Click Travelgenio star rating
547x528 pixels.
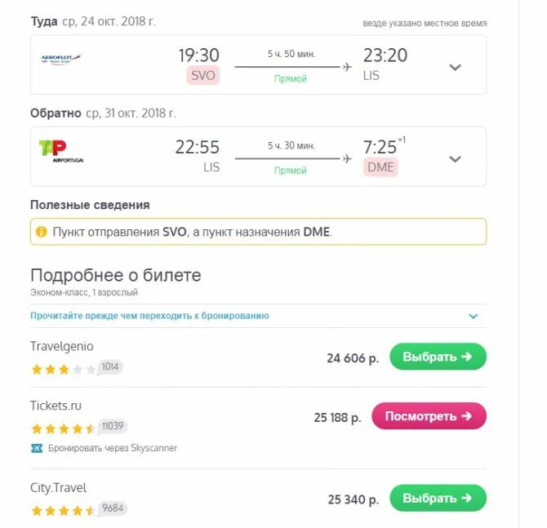coord(63,369)
